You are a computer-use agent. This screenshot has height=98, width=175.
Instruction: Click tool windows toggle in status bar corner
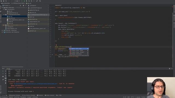click(x=1, y=97)
